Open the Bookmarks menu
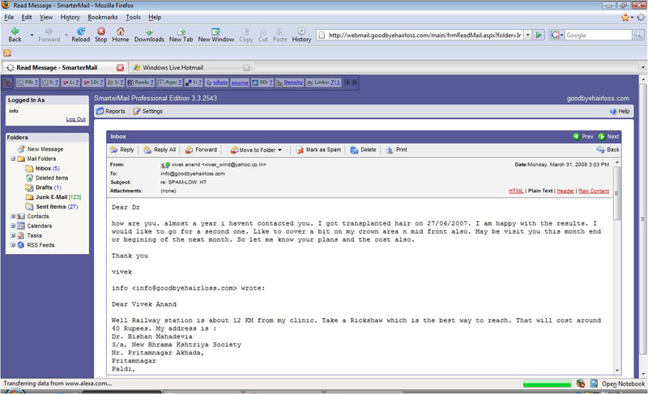This screenshot has height=394, width=648. 102,17
